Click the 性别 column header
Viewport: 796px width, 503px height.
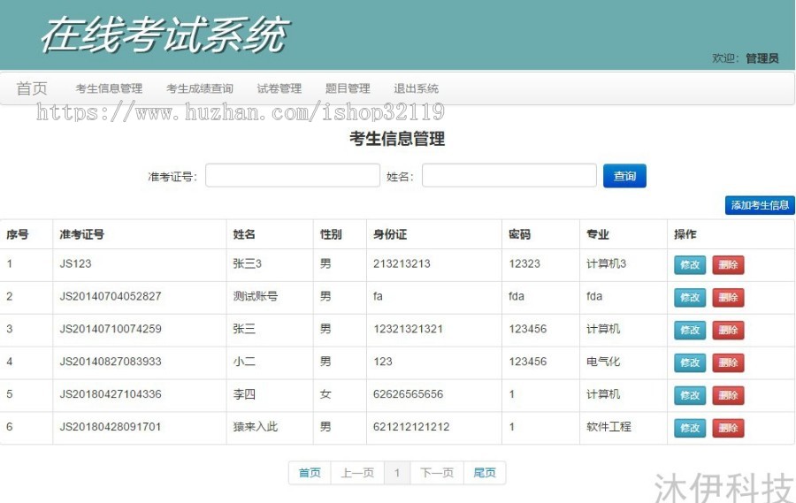(331, 234)
